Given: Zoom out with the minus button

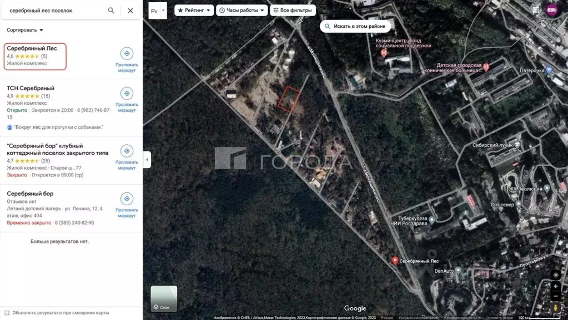Looking at the screenshot, I should pyautogui.click(x=555, y=297).
